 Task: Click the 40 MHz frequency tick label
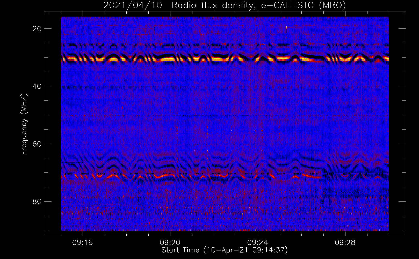[x=37, y=86]
